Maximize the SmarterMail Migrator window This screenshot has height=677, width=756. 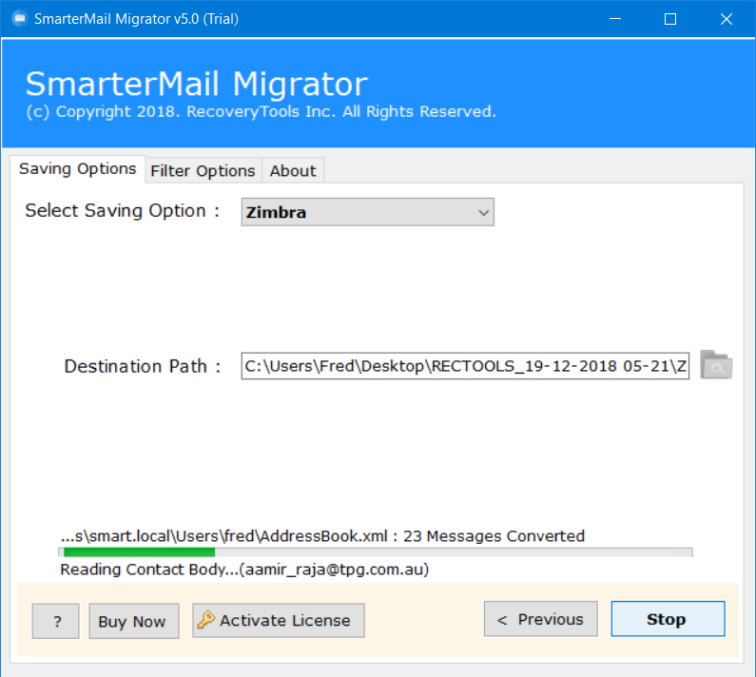pyautogui.click(x=670, y=19)
